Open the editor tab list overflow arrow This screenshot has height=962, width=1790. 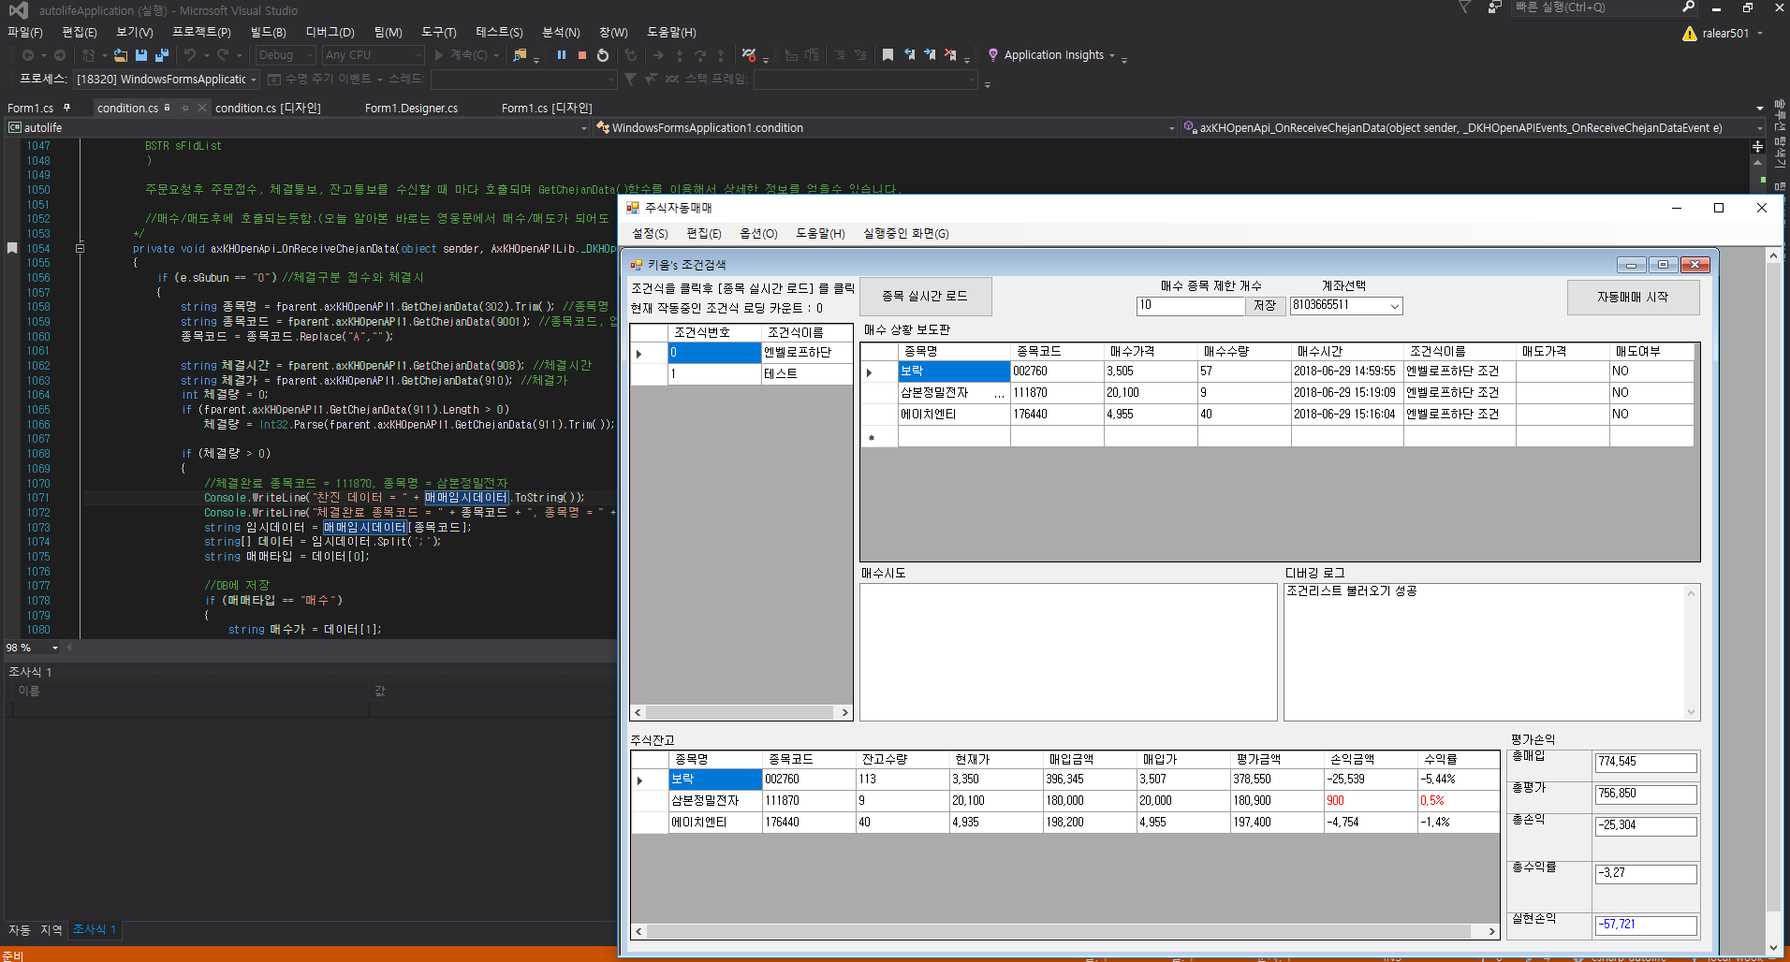(1760, 109)
